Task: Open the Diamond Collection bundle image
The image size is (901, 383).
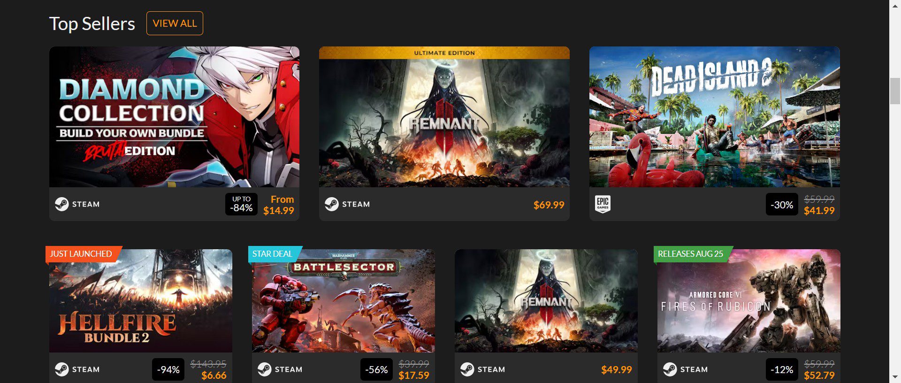Action: click(174, 117)
